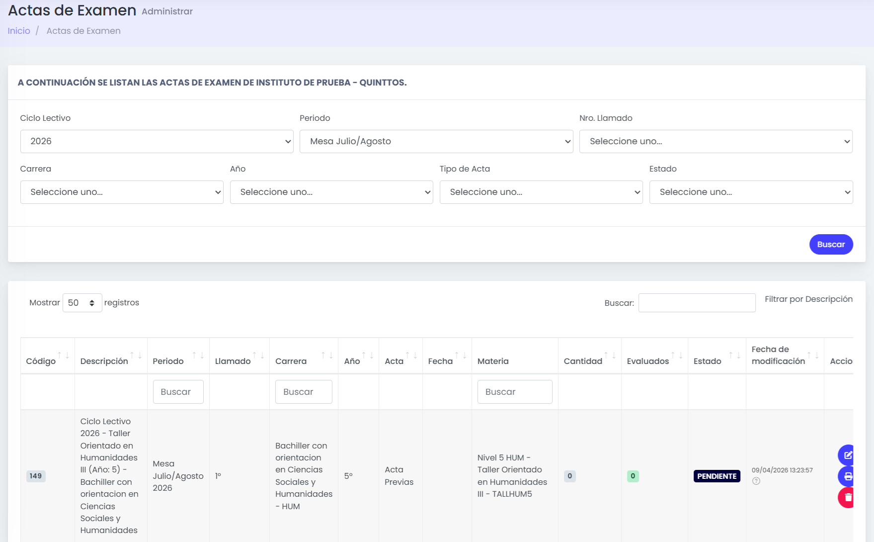Click the blue Buscar button
874x542 pixels.
(831, 244)
